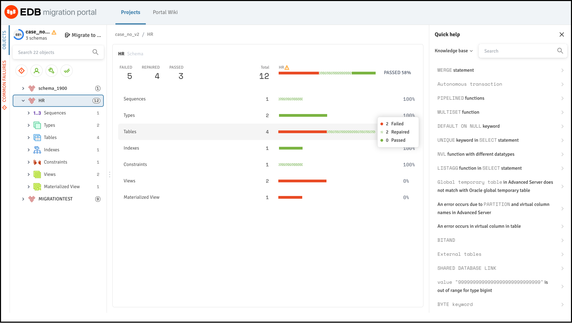
Task: Click the MIGRATIONTEST schema icon
Action: [x=32, y=199]
